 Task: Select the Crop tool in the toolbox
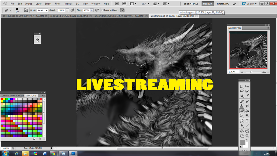click(x=242, y=96)
